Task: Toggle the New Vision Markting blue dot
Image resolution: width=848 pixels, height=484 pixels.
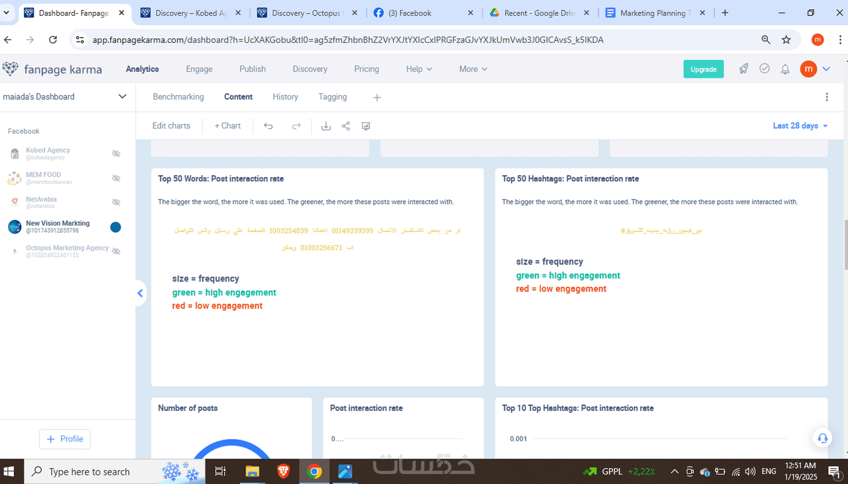Action: [x=115, y=227]
